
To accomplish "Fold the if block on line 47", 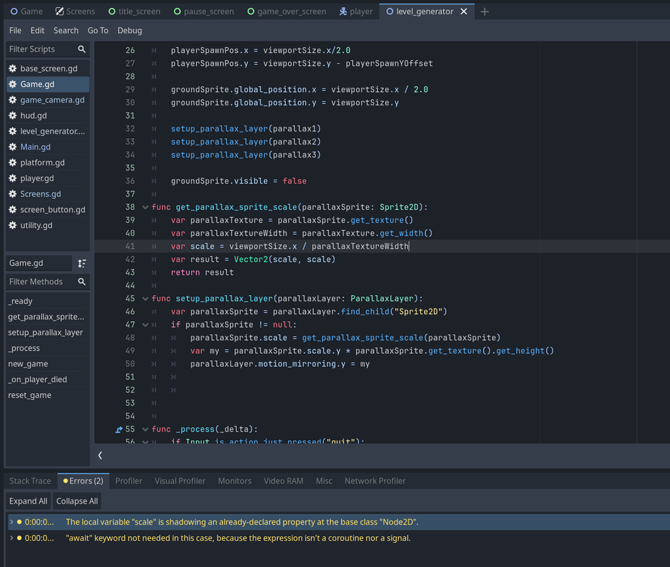I will [145, 325].
